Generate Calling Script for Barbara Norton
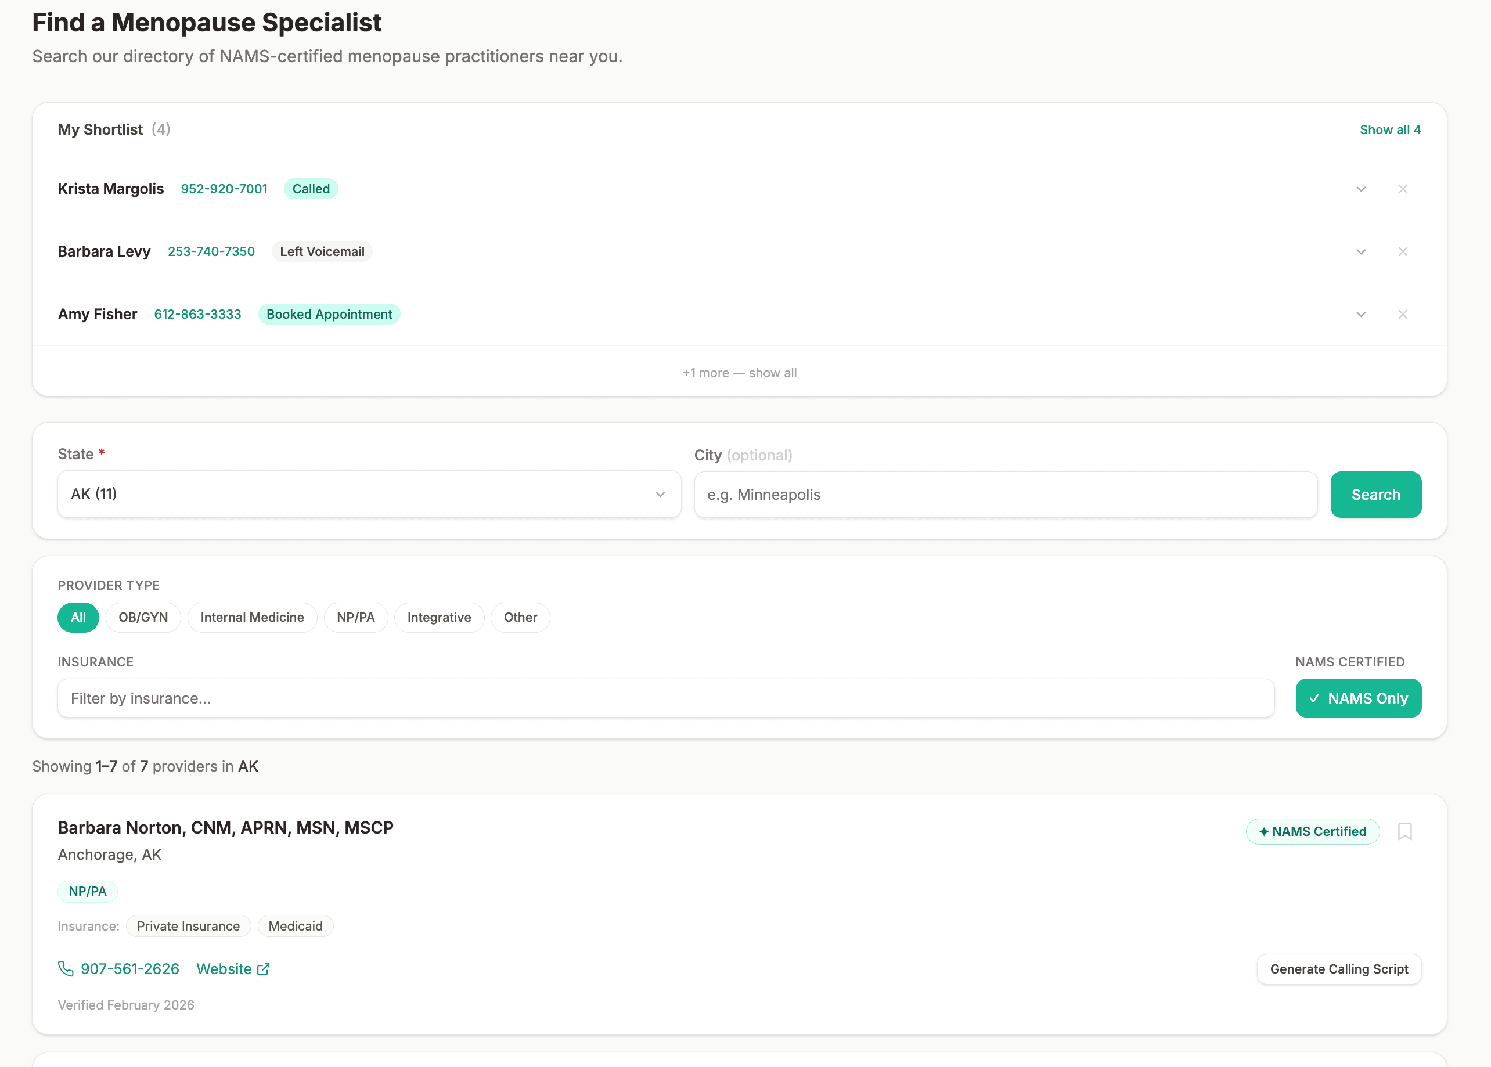The image size is (1491, 1067). point(1338,968)
